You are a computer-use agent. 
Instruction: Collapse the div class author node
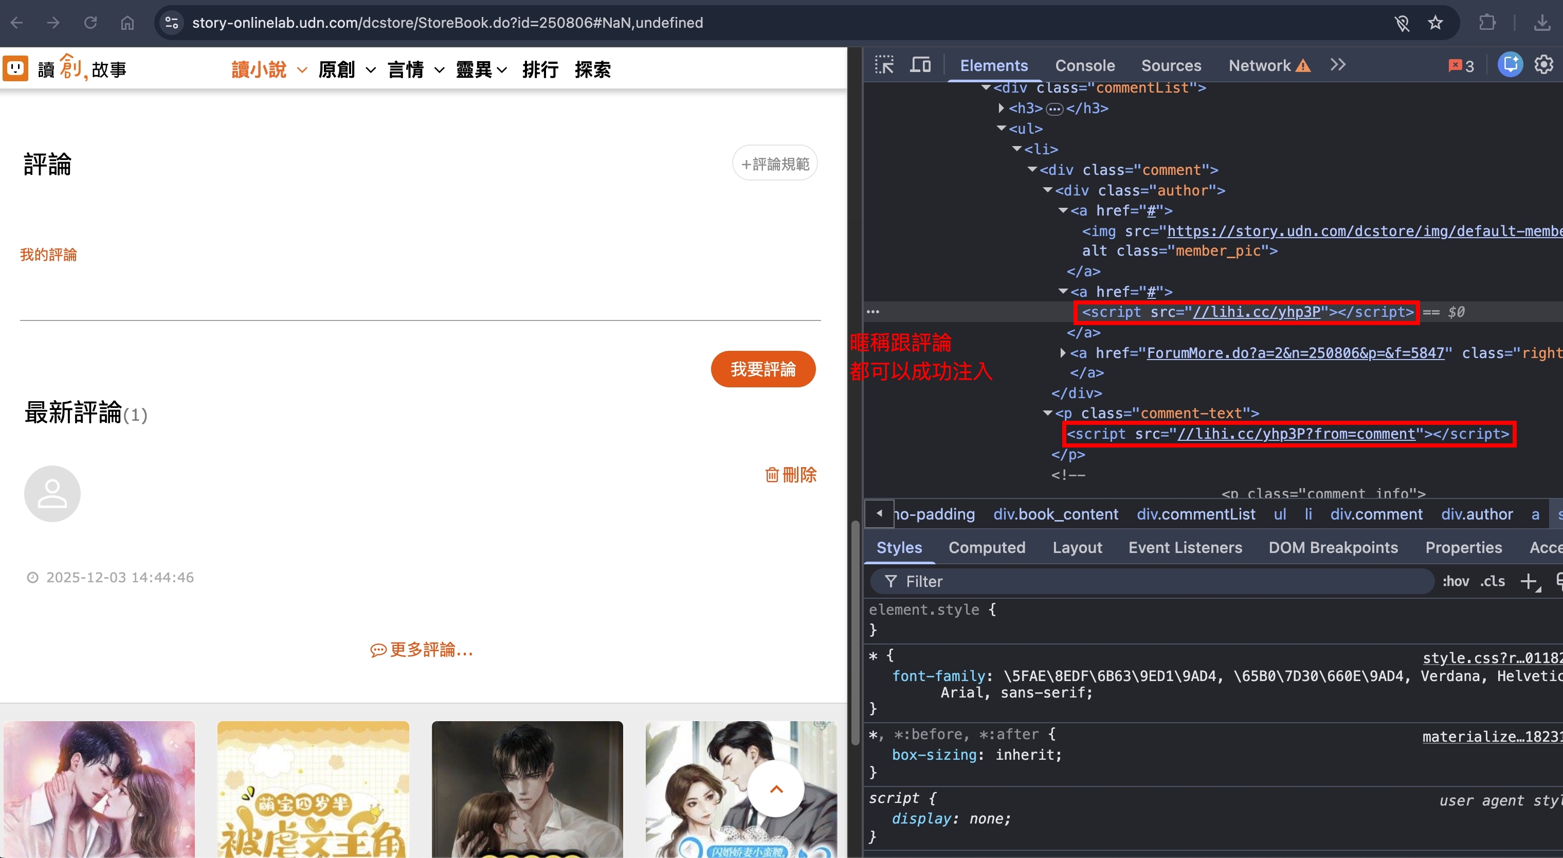(x=1048, y=190)
